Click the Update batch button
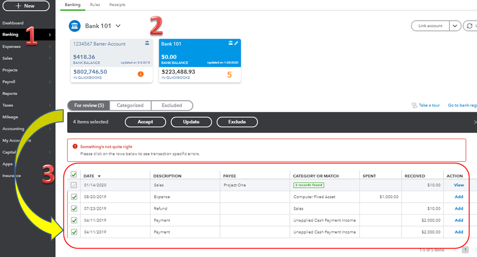This screenshot has width=477, height=257. pyautogui.click(x=191, y=122)
